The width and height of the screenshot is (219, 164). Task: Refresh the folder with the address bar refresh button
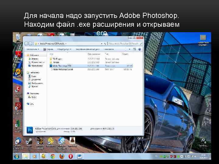[x=105, y=44]
